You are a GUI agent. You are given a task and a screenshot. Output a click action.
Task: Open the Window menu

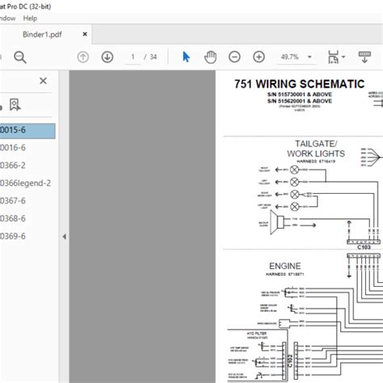point(7,19)
